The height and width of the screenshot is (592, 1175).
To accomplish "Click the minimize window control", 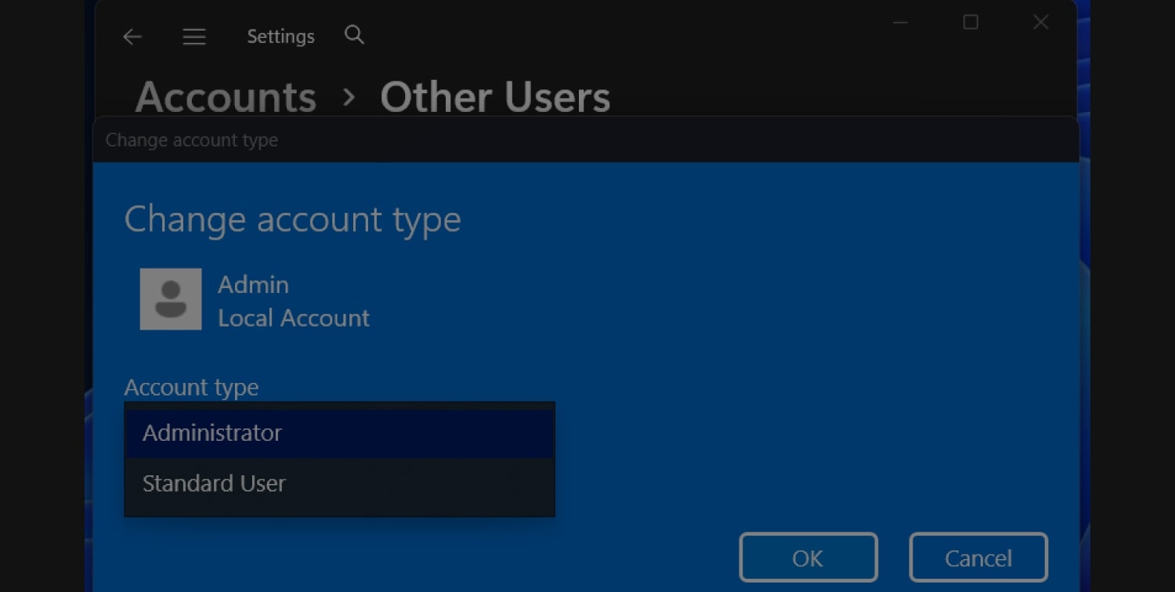I will 901,22.
